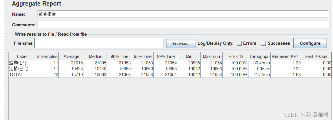Sort by 90% Line column header
The width and height of the screenshot is (333, 120).
coord(119,56)
